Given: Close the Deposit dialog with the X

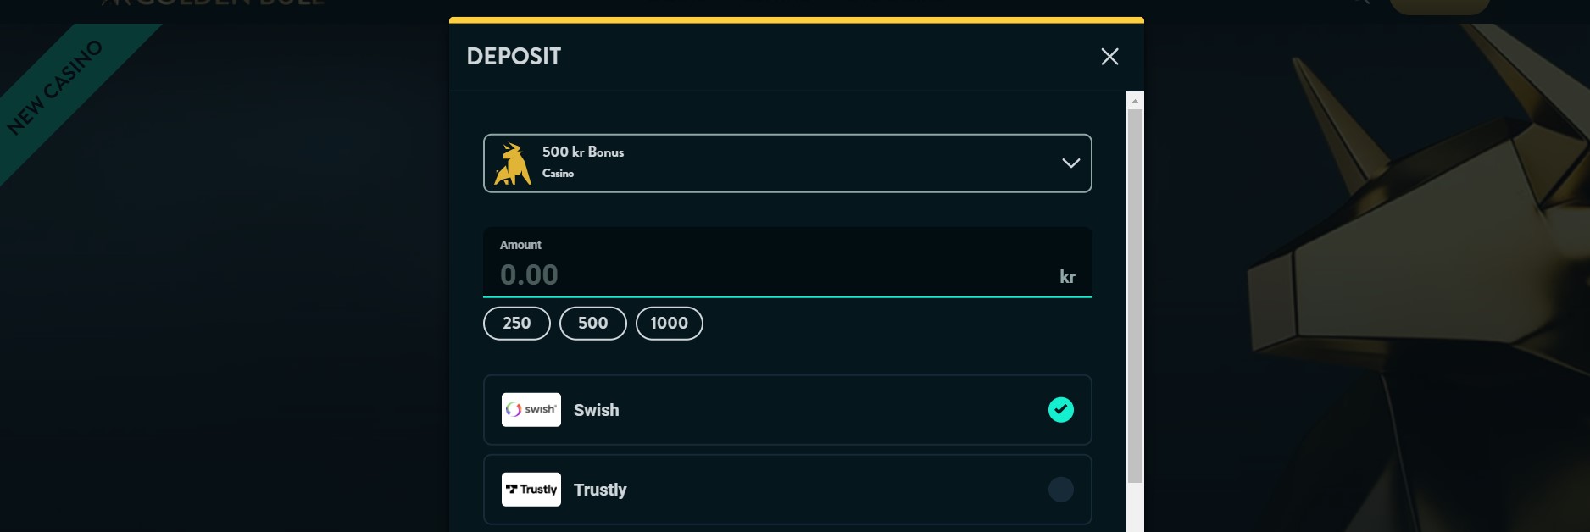Looking at the screenshot, I should (x=1109, y=57).
